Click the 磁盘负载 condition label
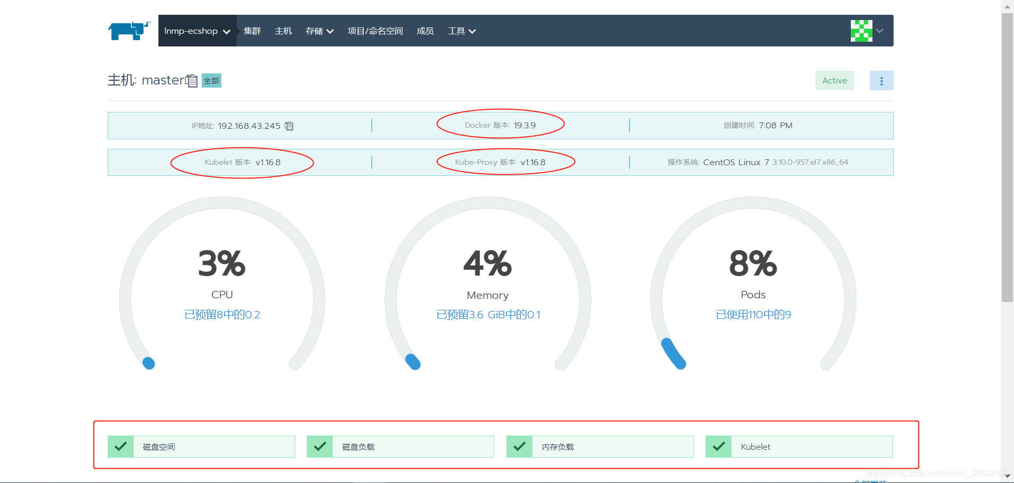 coord(358,447)
